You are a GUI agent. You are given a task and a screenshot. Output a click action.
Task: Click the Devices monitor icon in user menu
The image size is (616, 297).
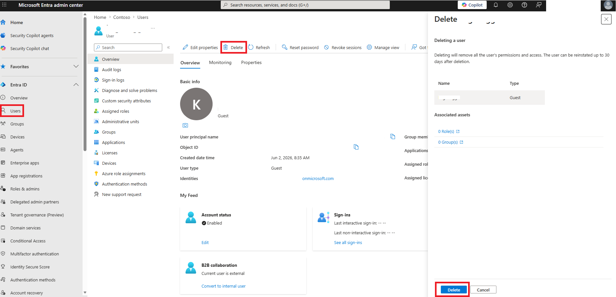coord(96,163)
